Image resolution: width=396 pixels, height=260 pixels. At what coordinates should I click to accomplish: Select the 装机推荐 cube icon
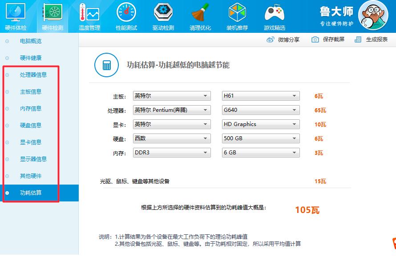[x=237, y=13]
